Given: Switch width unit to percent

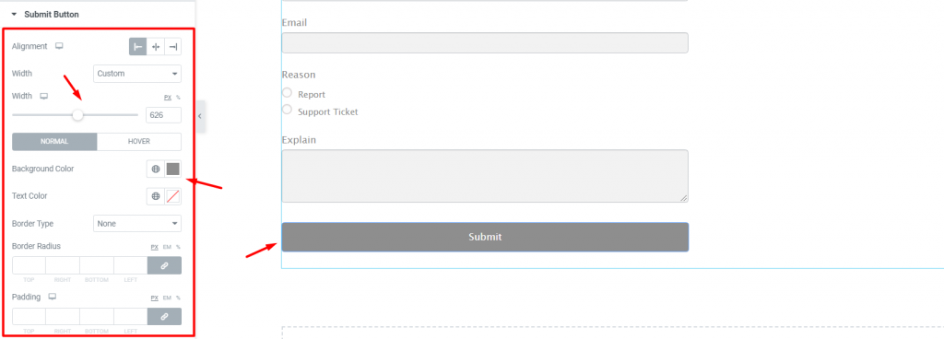Looking at the screenshot, I should click(x=178, y=97).
